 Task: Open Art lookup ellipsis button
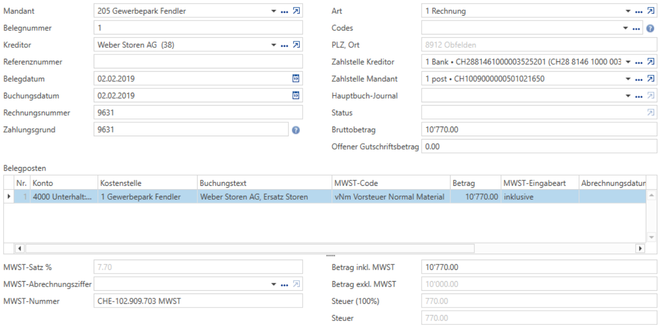tap(639, 11)
